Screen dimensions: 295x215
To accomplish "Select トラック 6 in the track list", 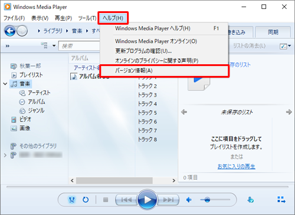I will pos(147,122).
